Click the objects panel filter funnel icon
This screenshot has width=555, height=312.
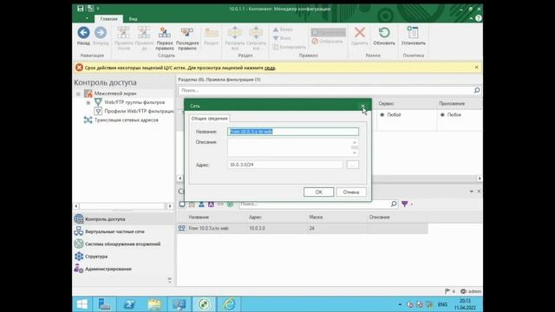[405, 204]
